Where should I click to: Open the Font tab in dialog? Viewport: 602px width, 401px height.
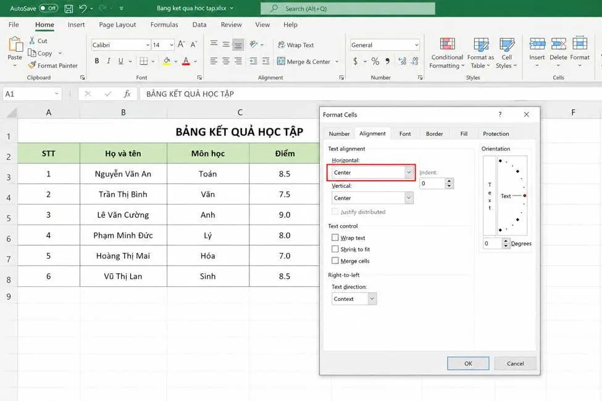[x=404, y=133]
